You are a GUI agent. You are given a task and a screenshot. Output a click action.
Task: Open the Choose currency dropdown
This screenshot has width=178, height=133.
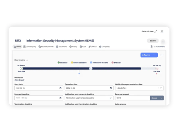(x=157, y=98)
